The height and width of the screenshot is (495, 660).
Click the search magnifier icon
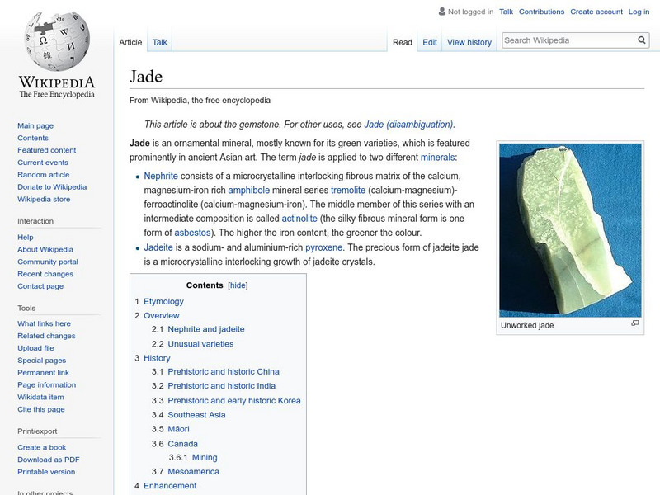(x=642, y=40)
